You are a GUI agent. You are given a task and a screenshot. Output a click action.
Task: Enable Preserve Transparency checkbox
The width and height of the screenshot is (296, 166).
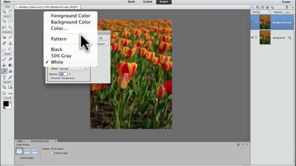(x=50, y=78)
